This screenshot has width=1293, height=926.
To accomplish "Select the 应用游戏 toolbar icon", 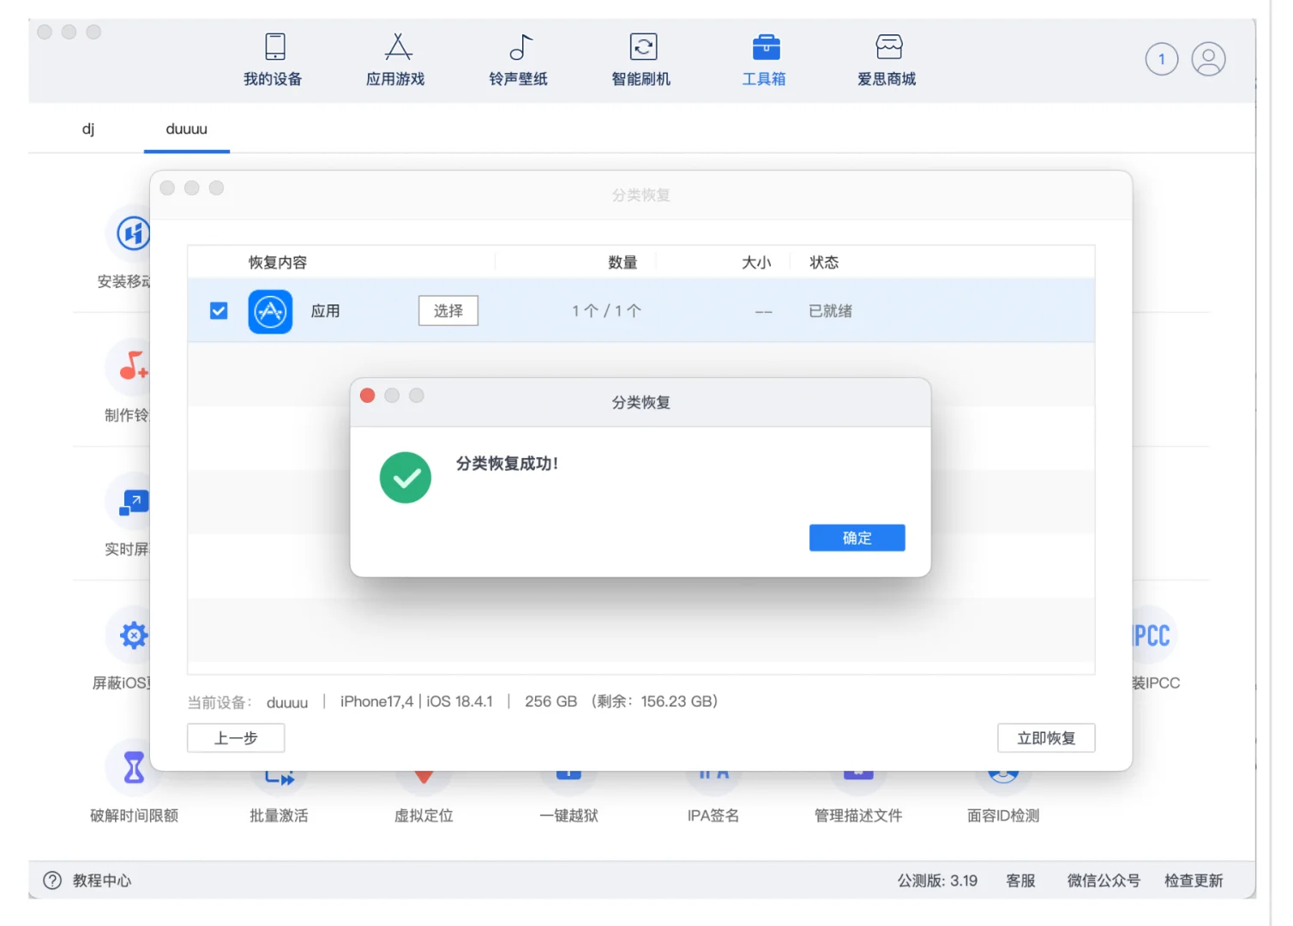I will (394, 58).
